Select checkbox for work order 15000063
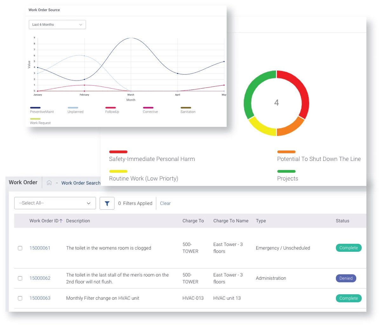 coord(20,298)
